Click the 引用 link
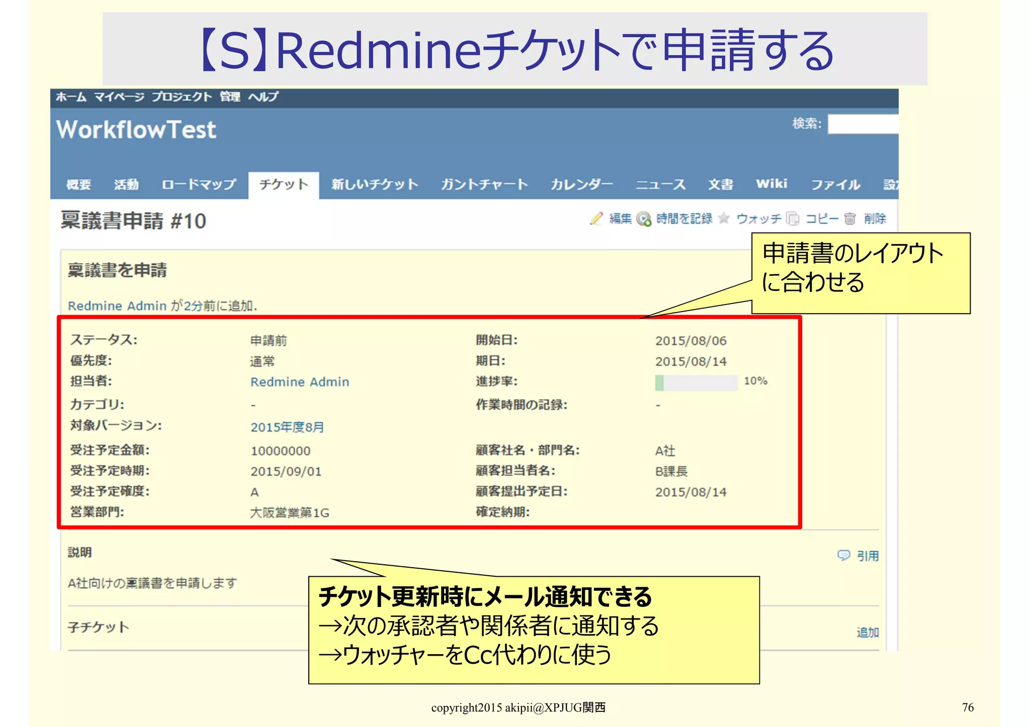This screenshot has height=727, width=1030. pyautogui.click(x=868, y=556)
